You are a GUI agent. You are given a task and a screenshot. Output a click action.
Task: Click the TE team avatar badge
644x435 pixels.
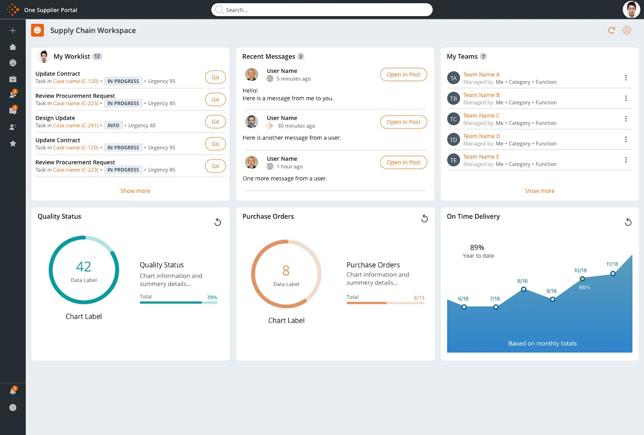454,160
